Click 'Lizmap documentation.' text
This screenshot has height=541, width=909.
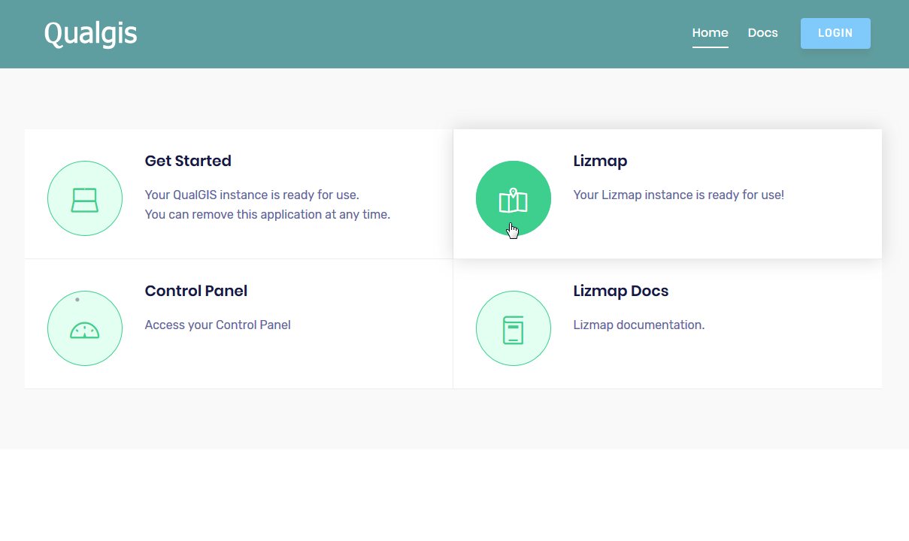click(x=639, y=325)
